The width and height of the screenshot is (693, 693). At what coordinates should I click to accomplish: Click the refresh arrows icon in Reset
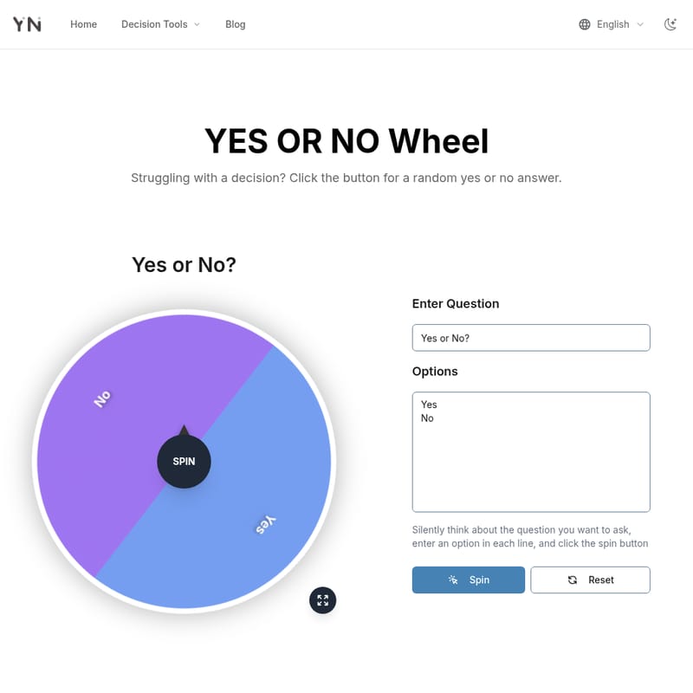[x=573, y=580]
